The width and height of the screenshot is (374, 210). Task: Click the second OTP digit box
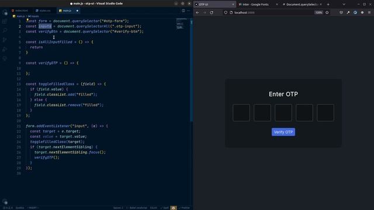pyautogui.click(x=262, y=113)
